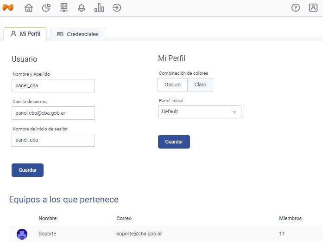Image resolution: width=323 pixels, height=247 pixels.
Task: Open the user profile icon at top right
Action: (x=313, y=8)
